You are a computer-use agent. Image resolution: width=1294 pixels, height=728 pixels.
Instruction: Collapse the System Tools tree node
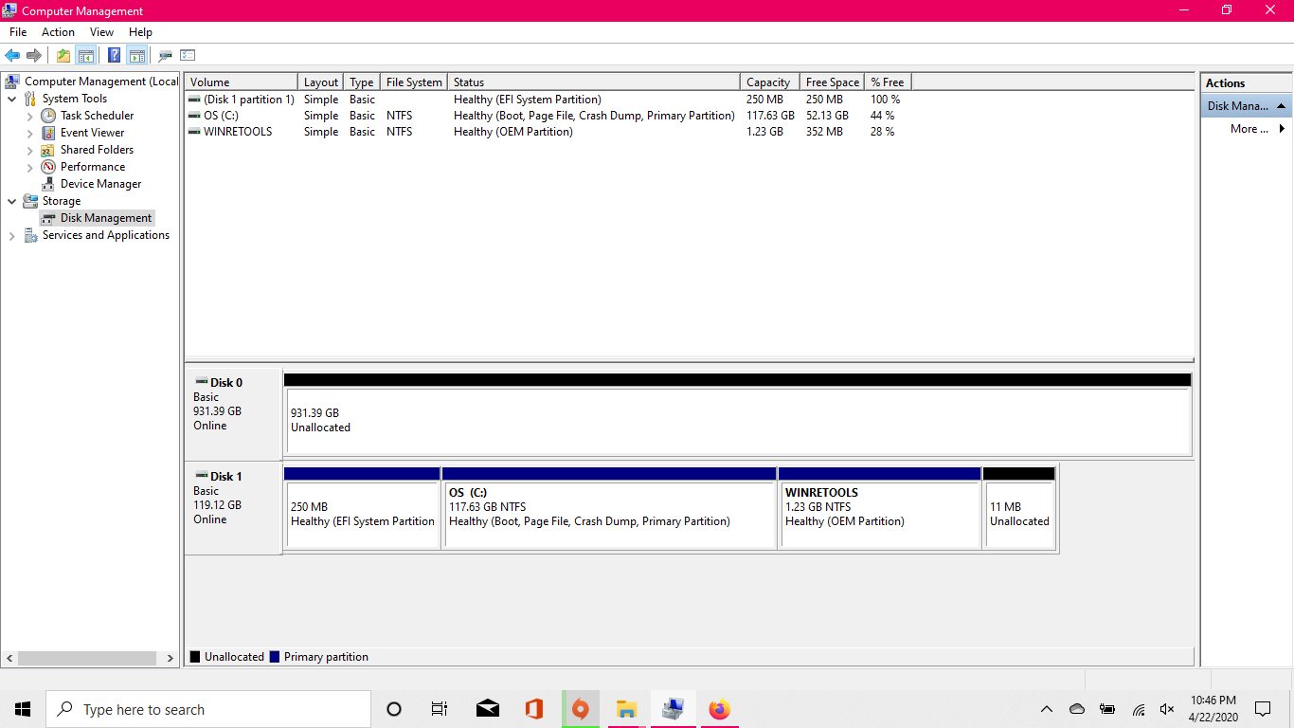(x=11, y=99)
